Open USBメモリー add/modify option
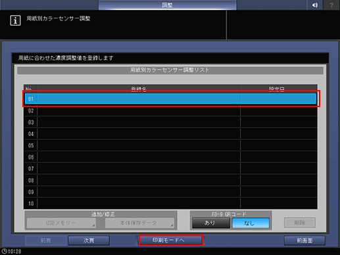This screenshot has width=340, height=255. tap(61, 223)
